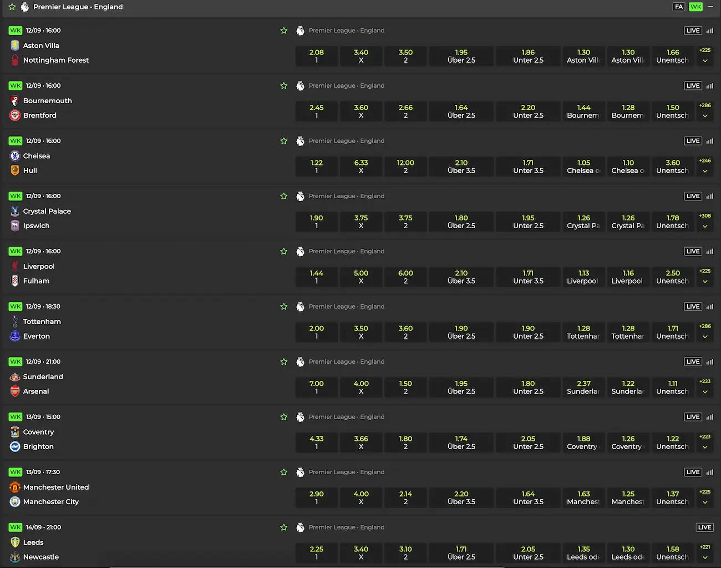
Task: View statistics icon for Coventry vs Brighton
Action: coord(710,417)
